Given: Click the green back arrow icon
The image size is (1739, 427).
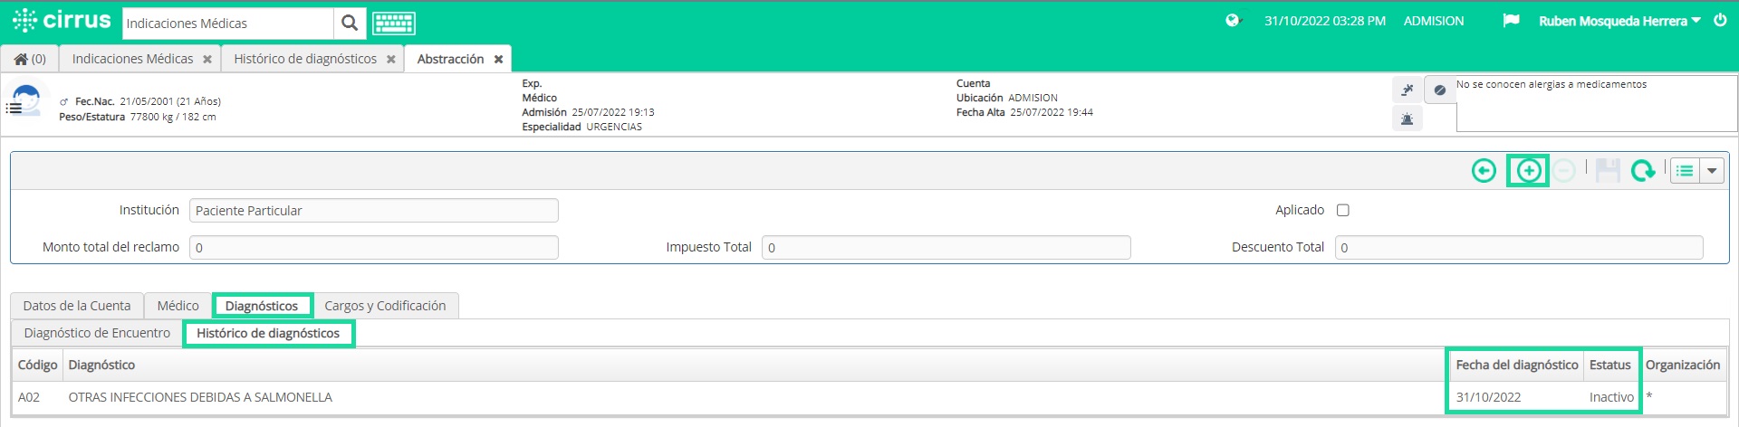Looking at the screenshot, I should click(x=1484, y=170).
